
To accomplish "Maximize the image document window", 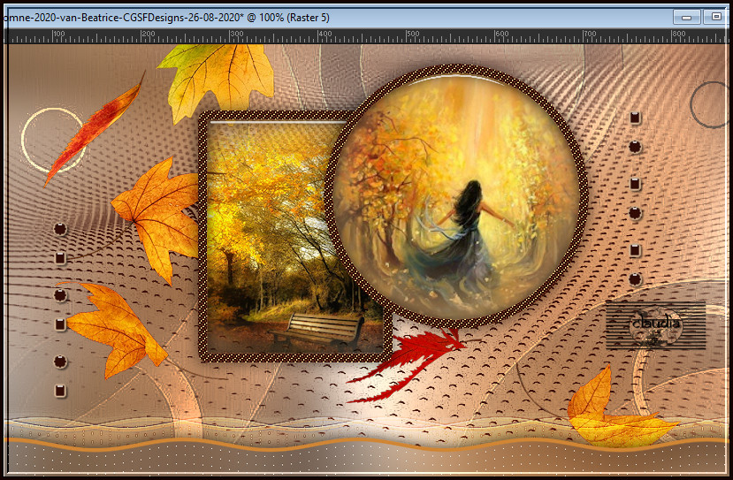I will 715,18.
